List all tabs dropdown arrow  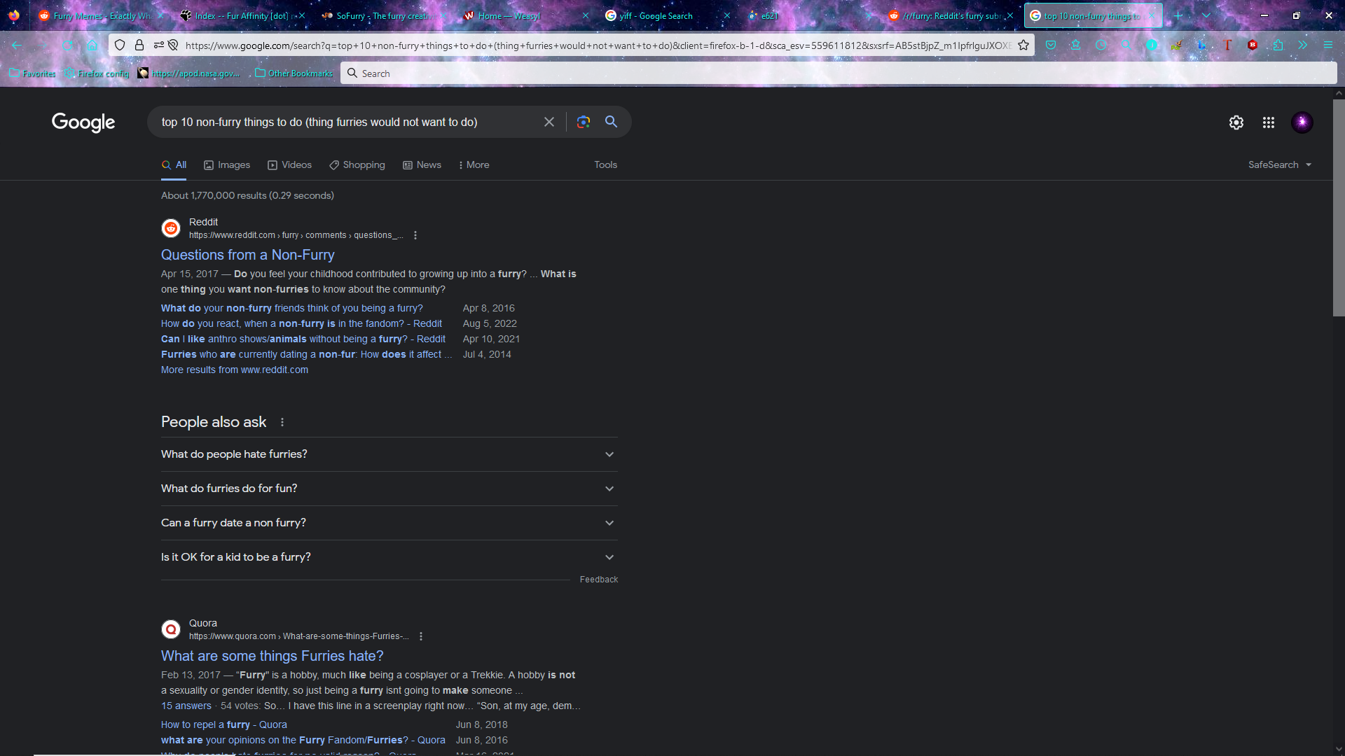click(1206, 15)
